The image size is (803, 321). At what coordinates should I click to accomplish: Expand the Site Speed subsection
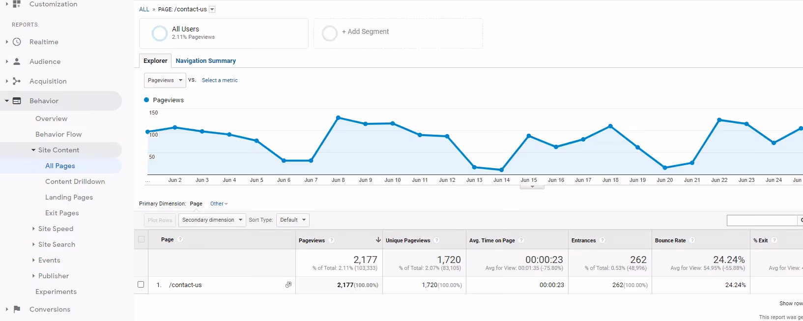[33, 229]
